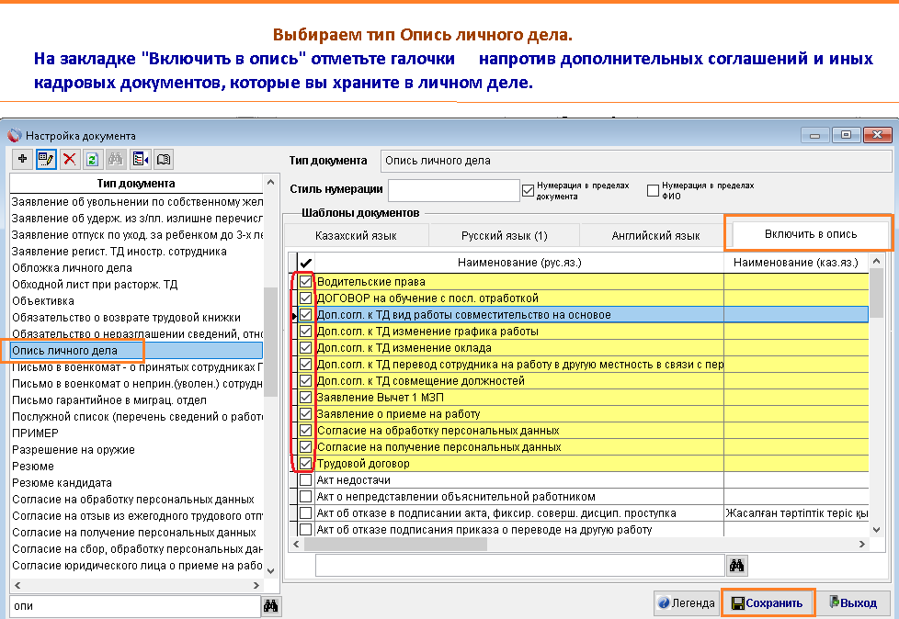Click 'Выход' button
The width and height of the screenshot is (899, 619).
pyautogui.click(x=854, y=603)
